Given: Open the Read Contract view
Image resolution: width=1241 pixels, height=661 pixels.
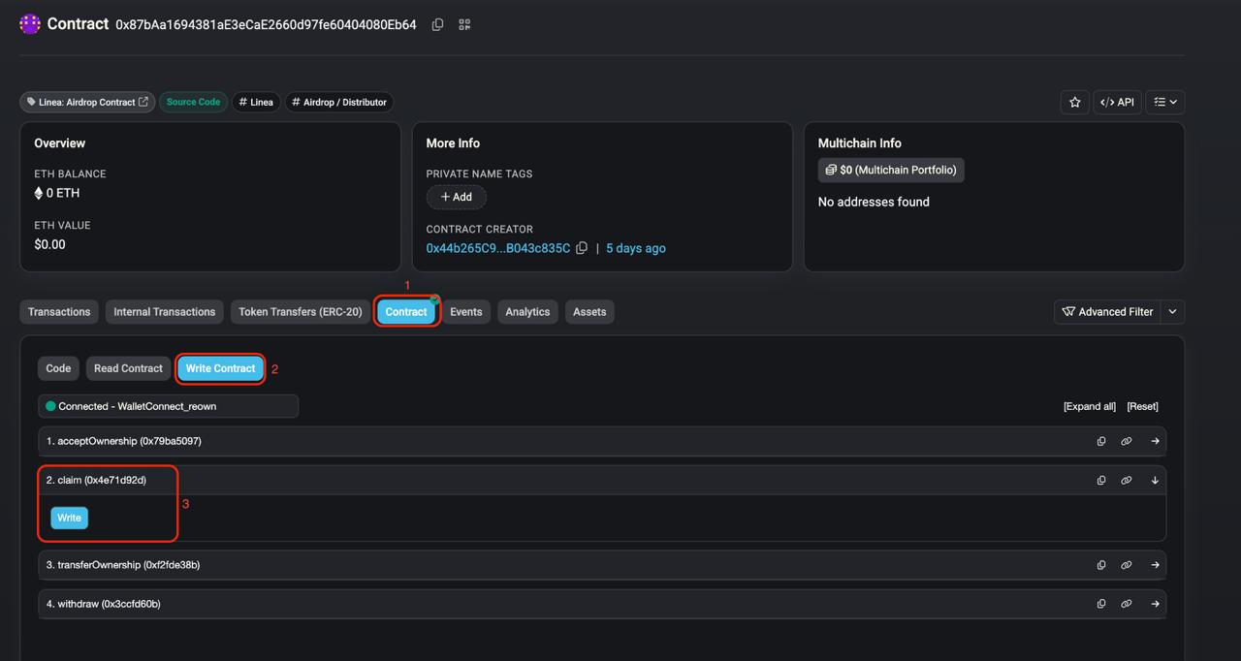Looking at the screenshot, I should 128,368.
